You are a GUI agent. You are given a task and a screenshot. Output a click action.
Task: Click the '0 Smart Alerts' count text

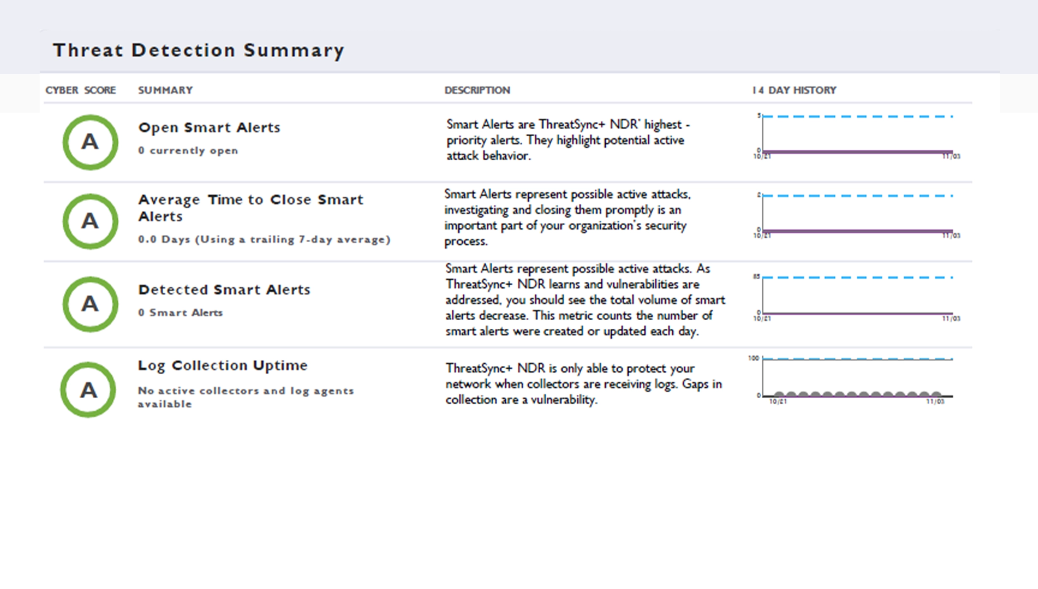[181, 313]
